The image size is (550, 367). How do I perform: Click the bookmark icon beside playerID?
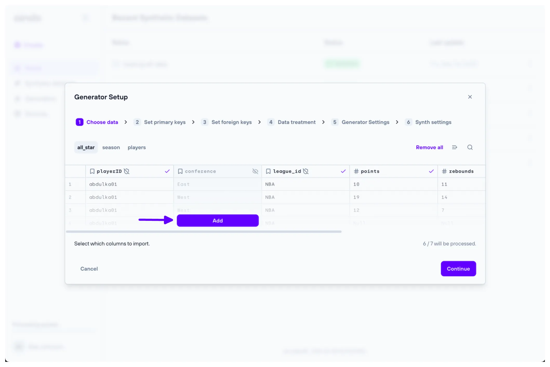pos(92,171)
